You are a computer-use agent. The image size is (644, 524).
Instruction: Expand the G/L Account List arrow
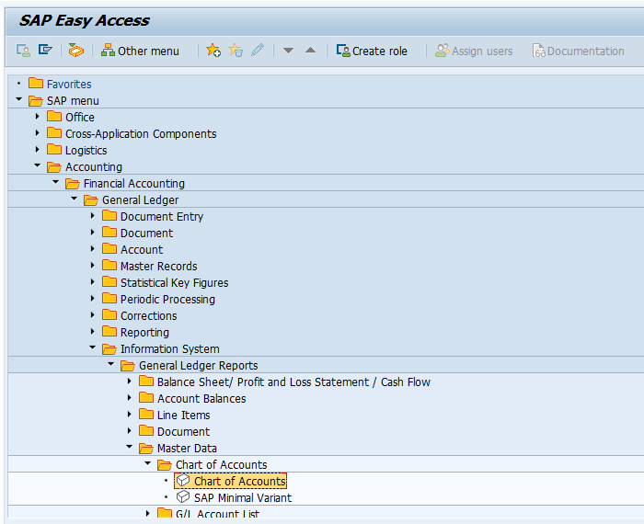[x=148, y=513]
